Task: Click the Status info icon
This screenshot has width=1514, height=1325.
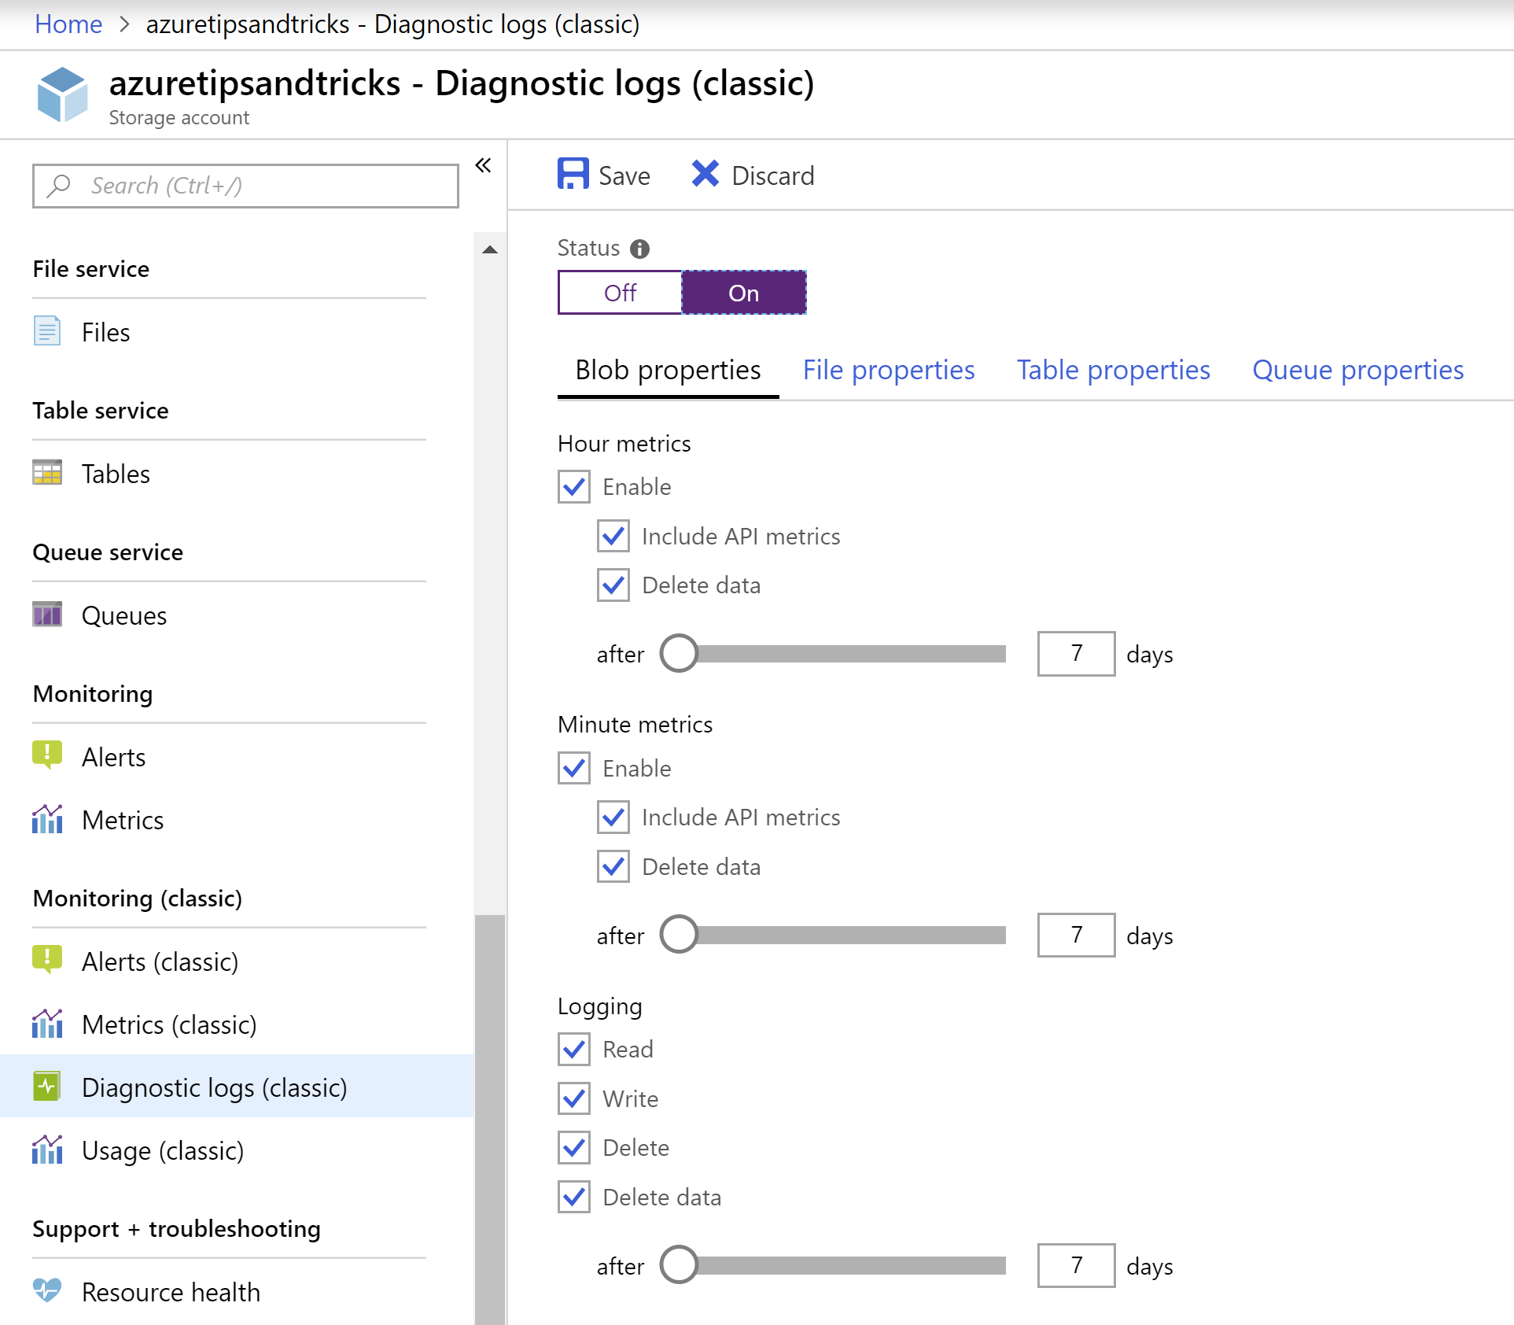Action: click(640, 249)
